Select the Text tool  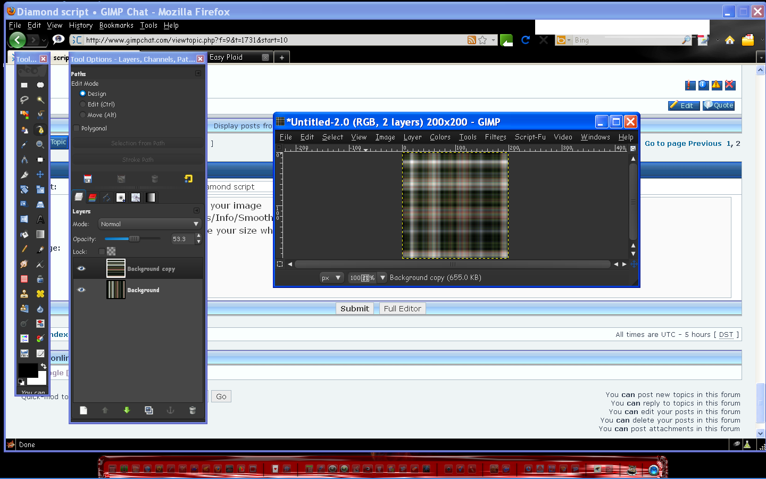pos(40,219)
